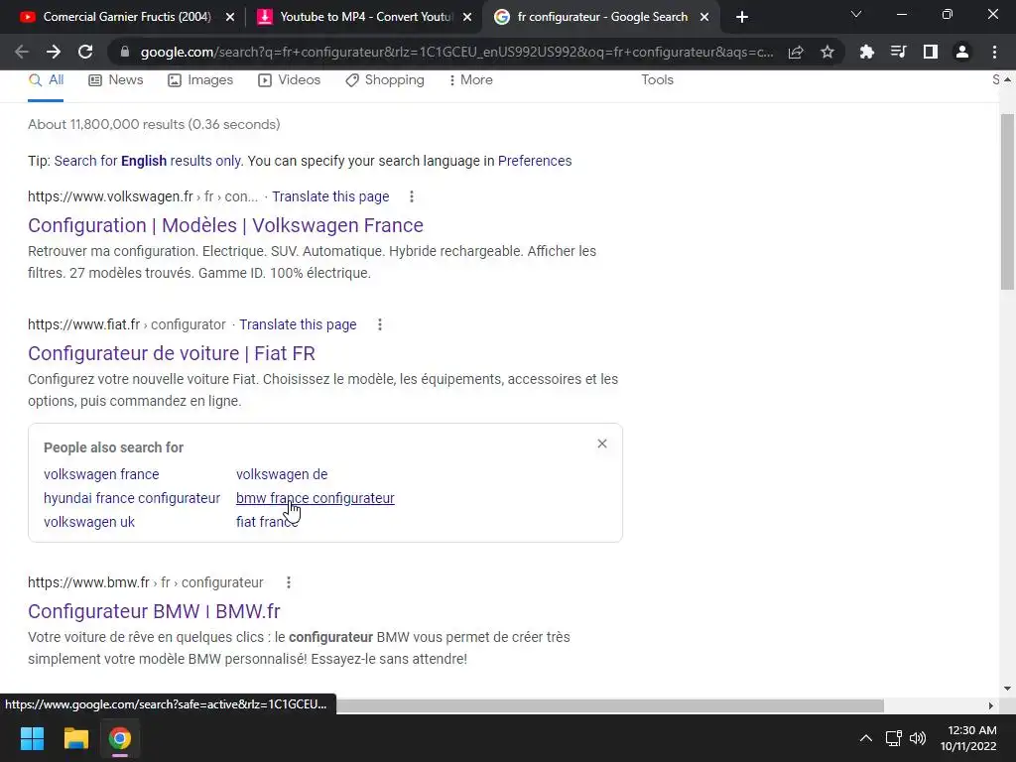Click the vertical scrollbar down arrow
This screenshot has height=762, width=1016.
pos(1007,689)
